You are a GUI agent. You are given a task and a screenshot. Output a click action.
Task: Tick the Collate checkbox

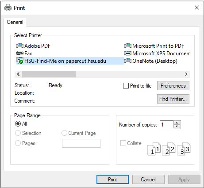click(x=123, y=143)
